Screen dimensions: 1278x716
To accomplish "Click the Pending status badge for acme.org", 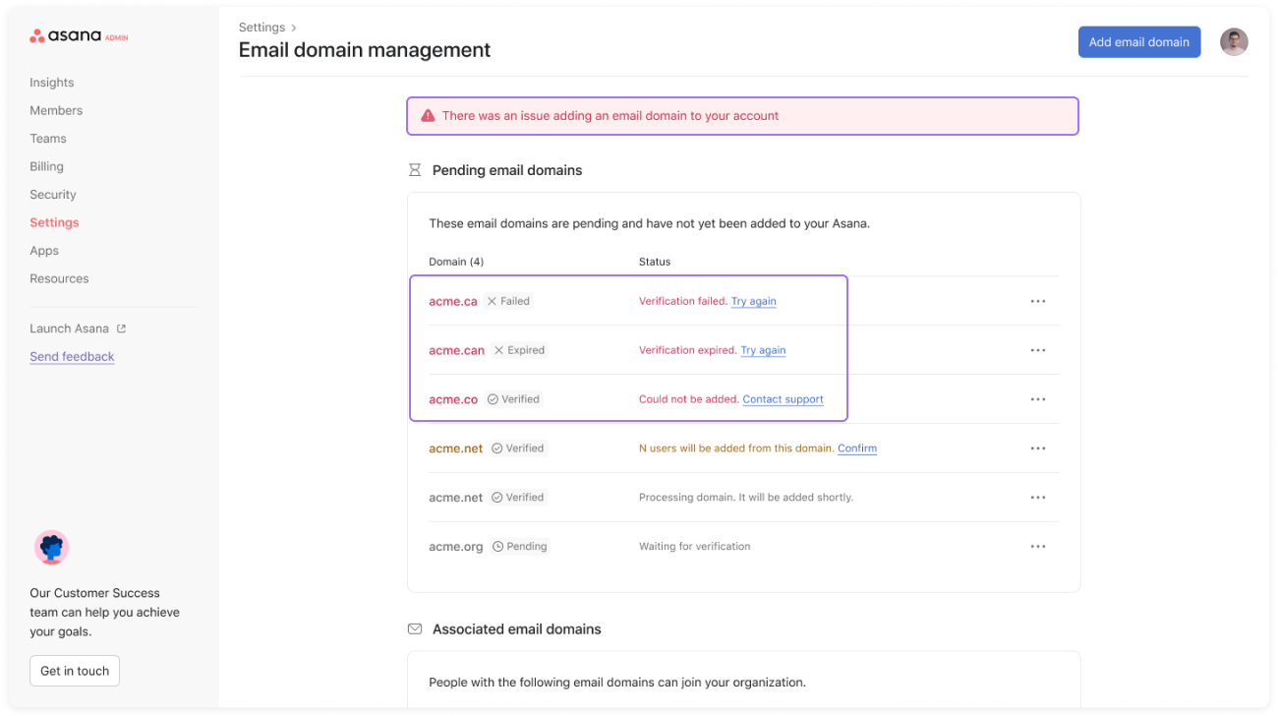I will coord(520,547).
